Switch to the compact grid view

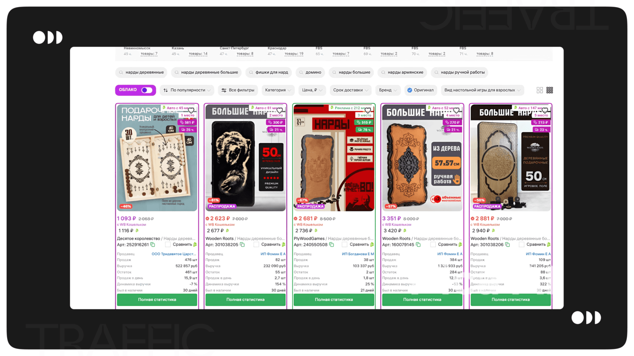pos(550,90)
